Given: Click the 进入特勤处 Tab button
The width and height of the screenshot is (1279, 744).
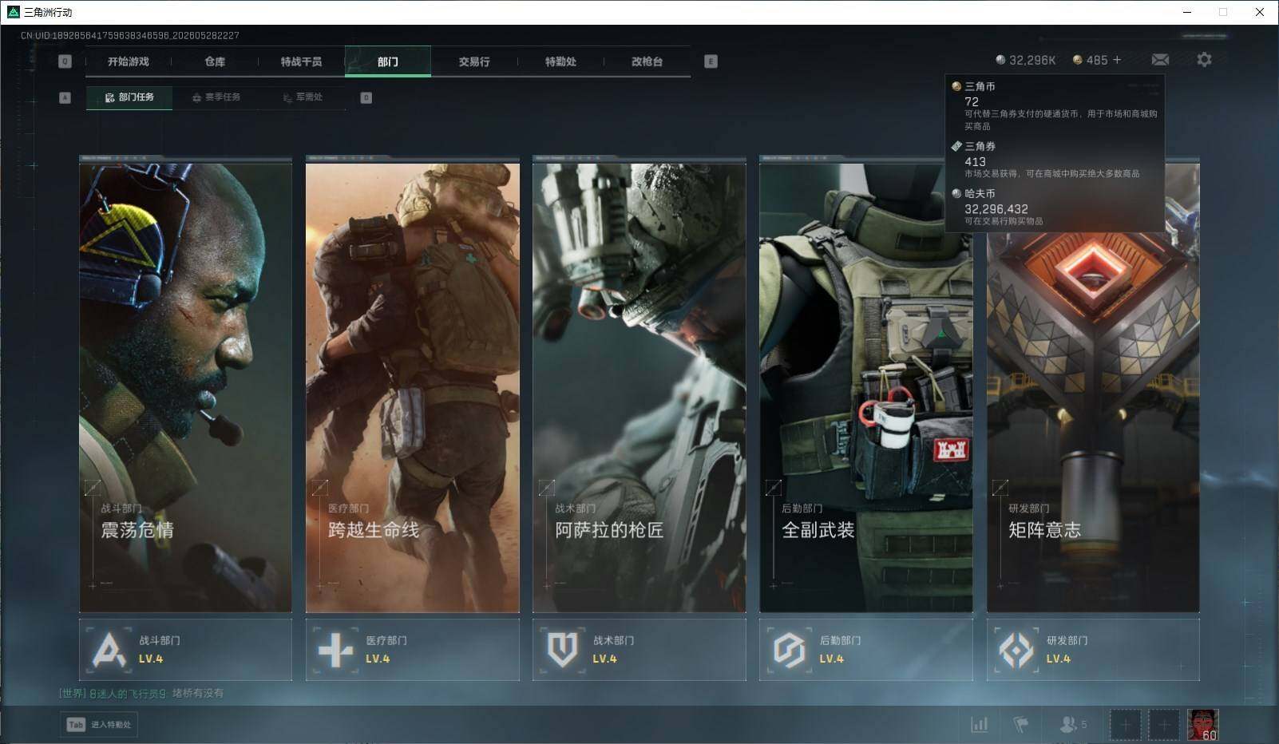Looking at the screenshot, I should point(99,724).
